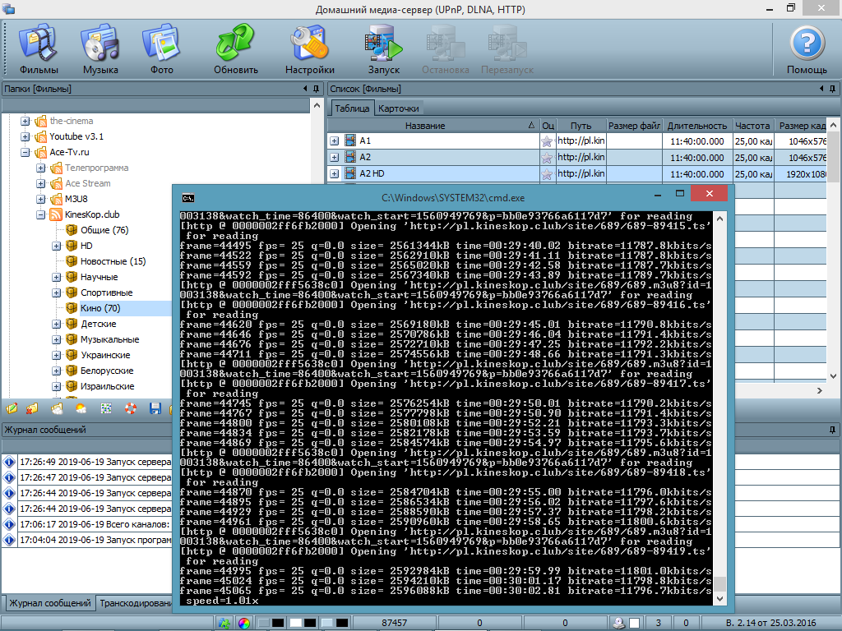
Task: Click the Фото toolbar icon
Action: click(x=161, y=49)
